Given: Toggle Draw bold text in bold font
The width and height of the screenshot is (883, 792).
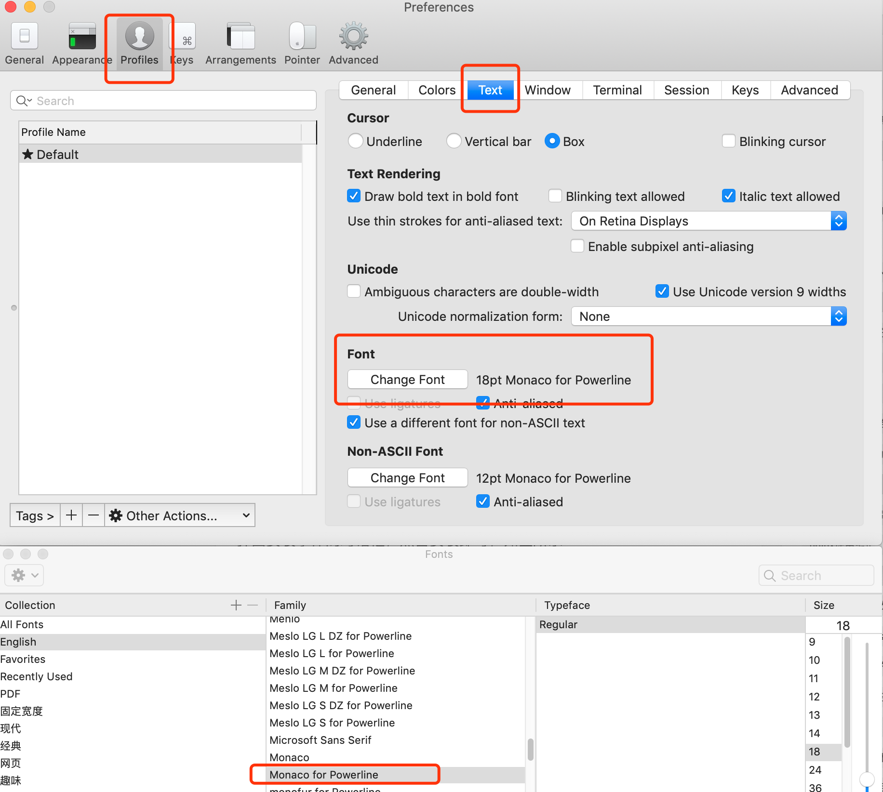Looking at the screenshot, I should click(354, 197).
